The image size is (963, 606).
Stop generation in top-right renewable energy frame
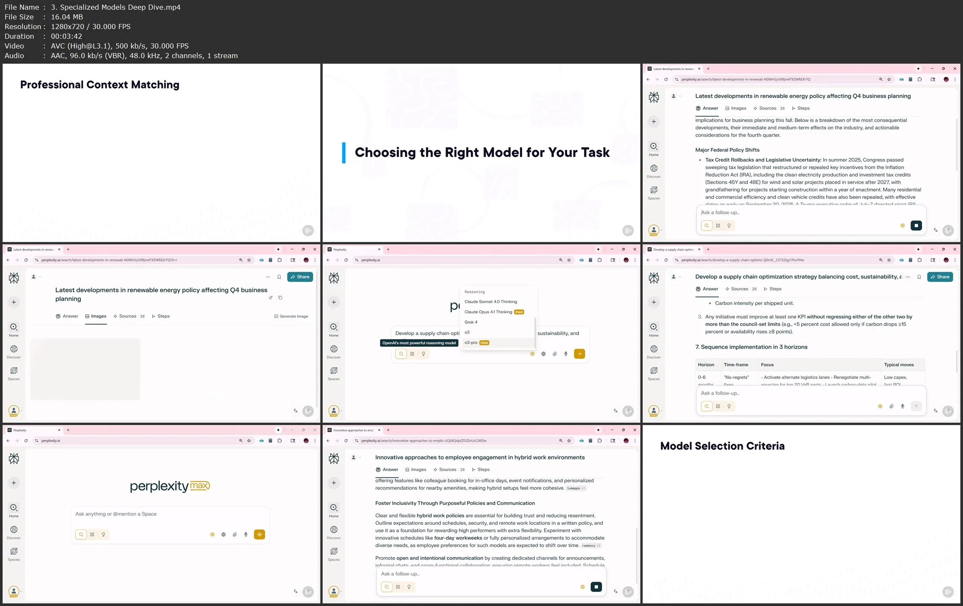916,226
